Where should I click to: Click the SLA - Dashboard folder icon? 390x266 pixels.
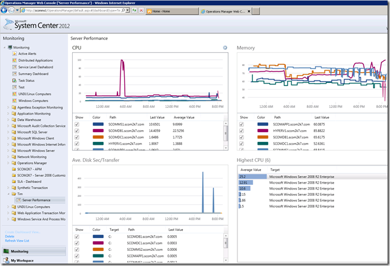pyautogui.click(x=14, y=182)
